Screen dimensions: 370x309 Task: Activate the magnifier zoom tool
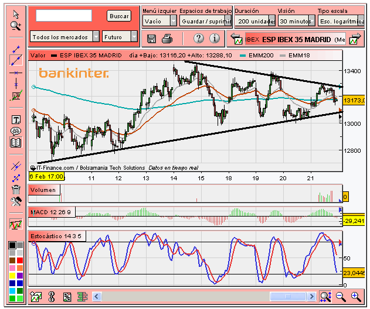16,26
